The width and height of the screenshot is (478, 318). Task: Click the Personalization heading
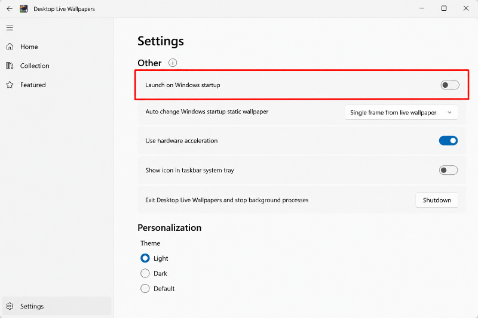(170, 228)
